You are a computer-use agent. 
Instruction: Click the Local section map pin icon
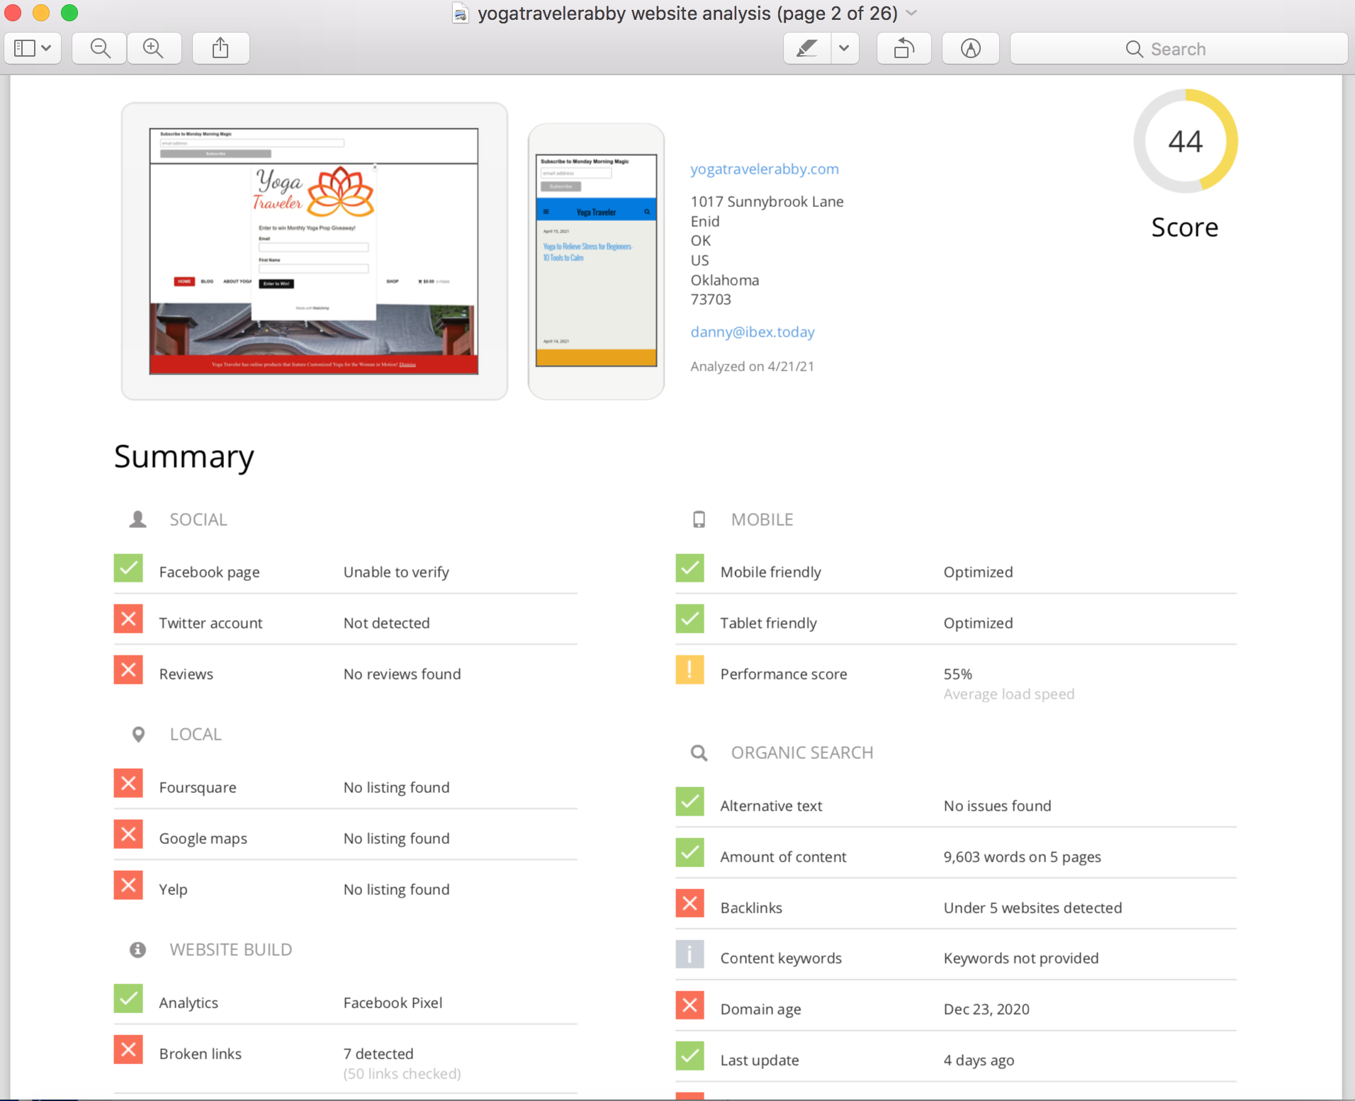138,734
